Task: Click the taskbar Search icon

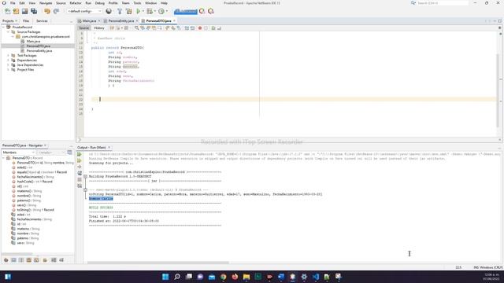Action: pos(177,277)
